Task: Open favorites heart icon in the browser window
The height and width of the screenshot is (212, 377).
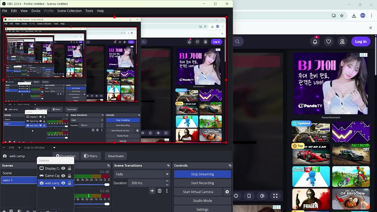Action: point(328,42)
